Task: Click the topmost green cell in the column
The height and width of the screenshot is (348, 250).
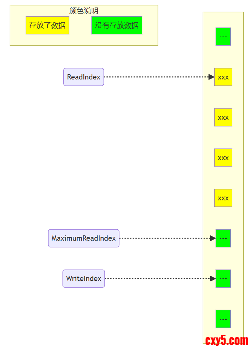Action: [223, 37]
